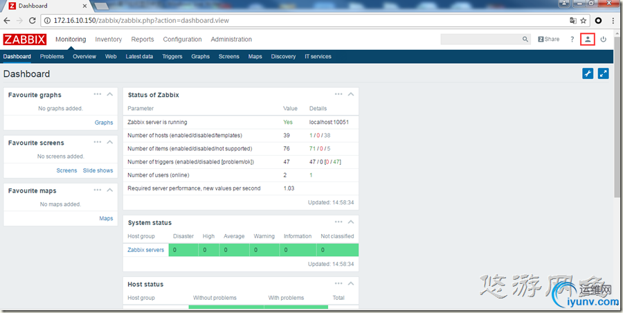The height and width of the screenshot is (313, 623).
Task: Collapse the Host status widget
Action: (x=351, y=283)
